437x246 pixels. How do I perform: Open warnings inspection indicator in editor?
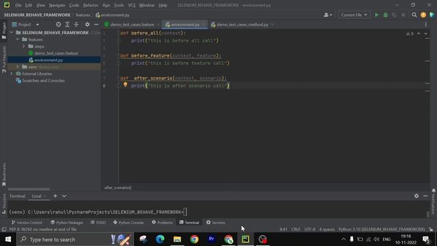tap(410, 33)
